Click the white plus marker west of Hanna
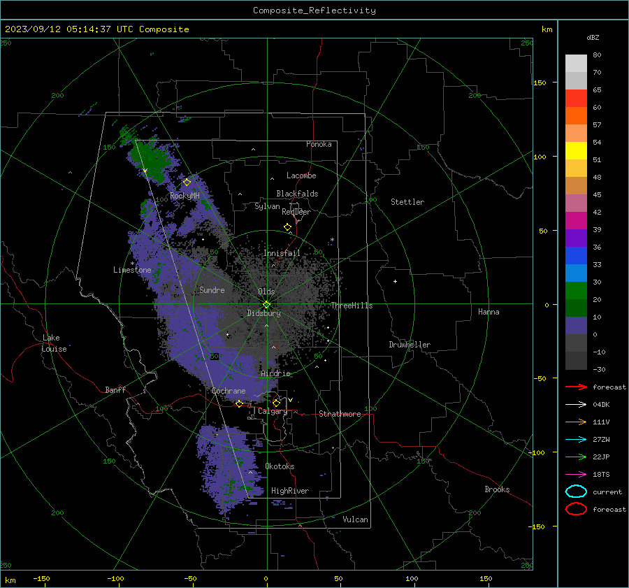Image resolution: width=629 pixels, height=588 pixels. (395, 281)
